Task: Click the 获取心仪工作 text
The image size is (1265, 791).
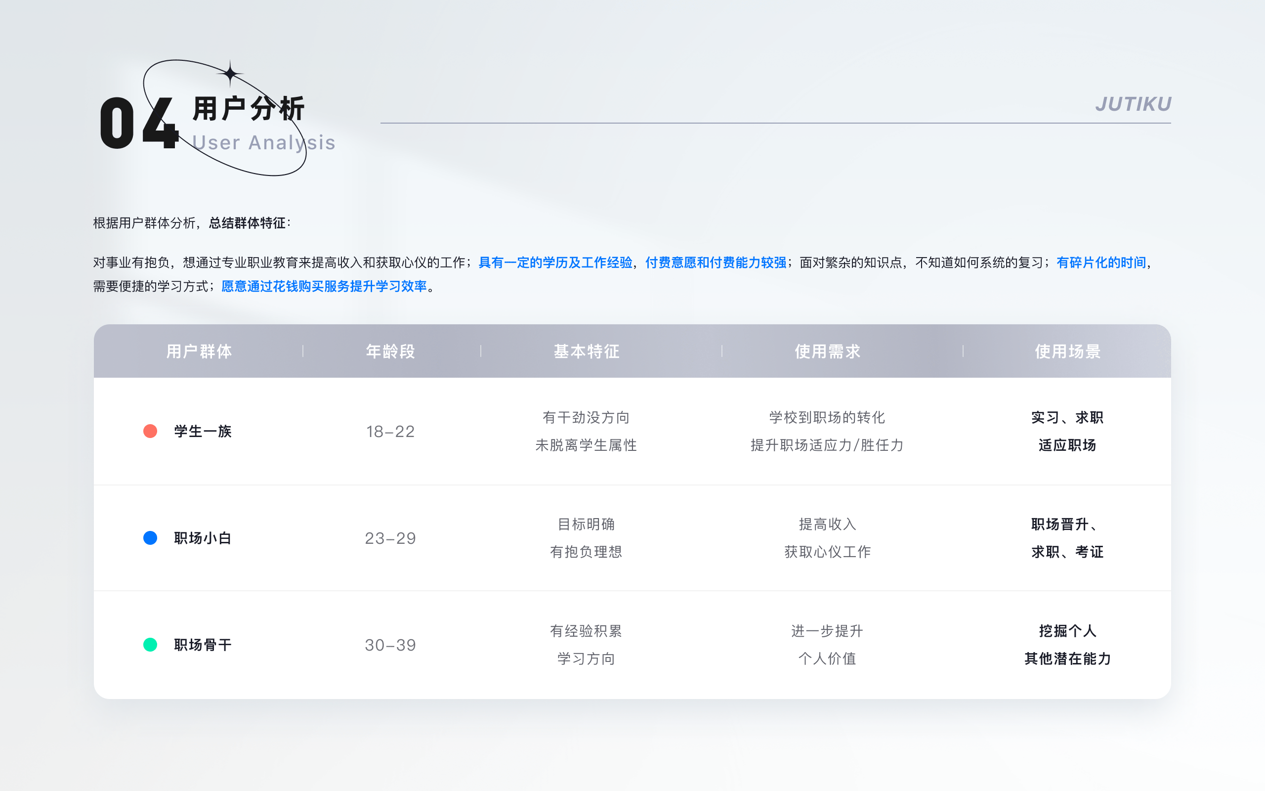Action: (x=827, y=552)
